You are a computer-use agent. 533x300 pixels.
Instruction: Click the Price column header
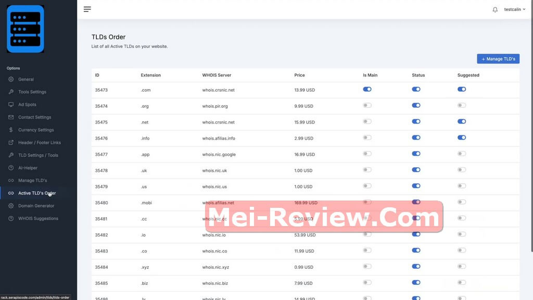299,75
